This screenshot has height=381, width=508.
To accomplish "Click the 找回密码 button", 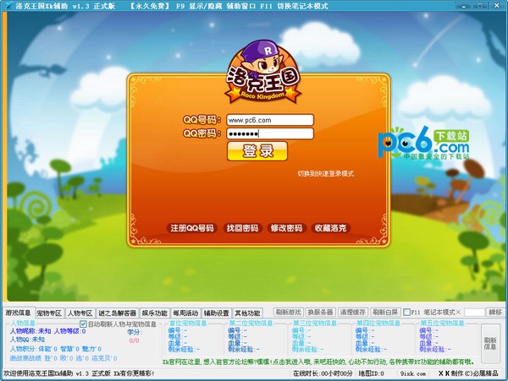I will point(242,228).
